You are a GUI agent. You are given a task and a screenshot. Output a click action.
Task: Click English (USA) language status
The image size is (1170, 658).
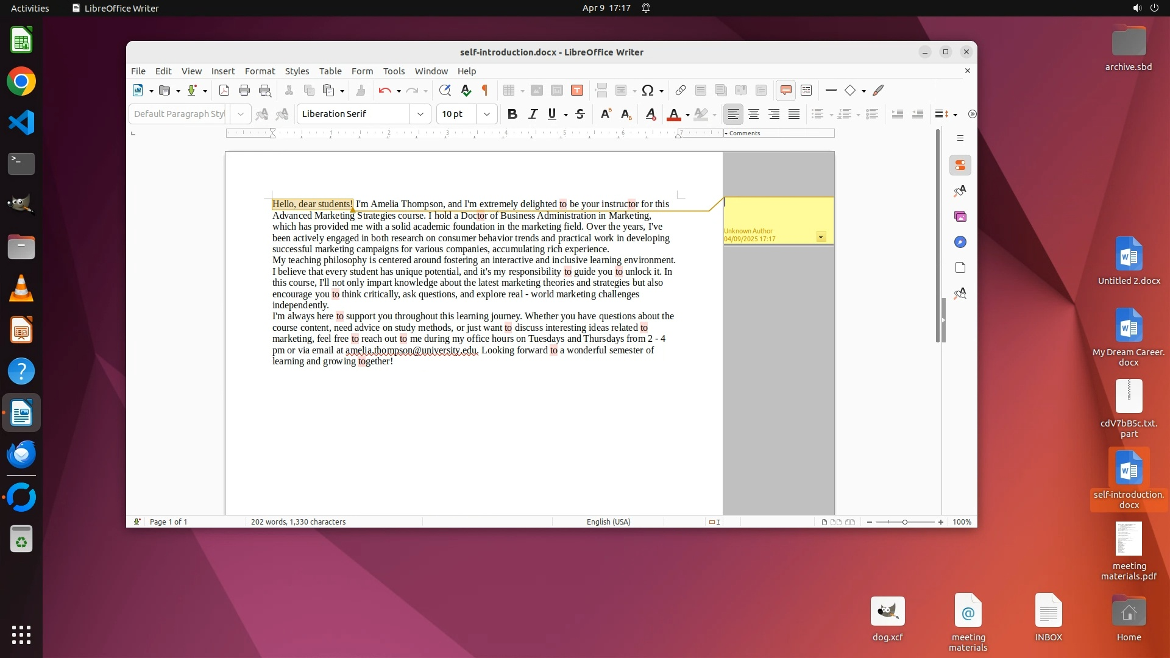(608, 522)
